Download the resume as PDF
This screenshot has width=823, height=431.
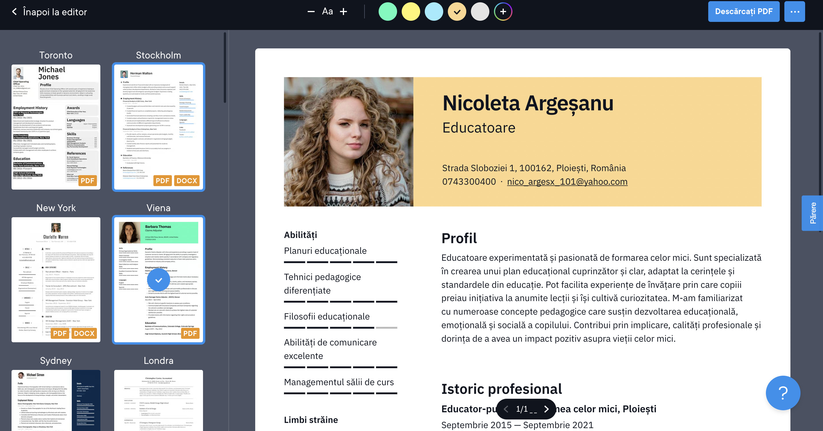[x=743, y=12]
